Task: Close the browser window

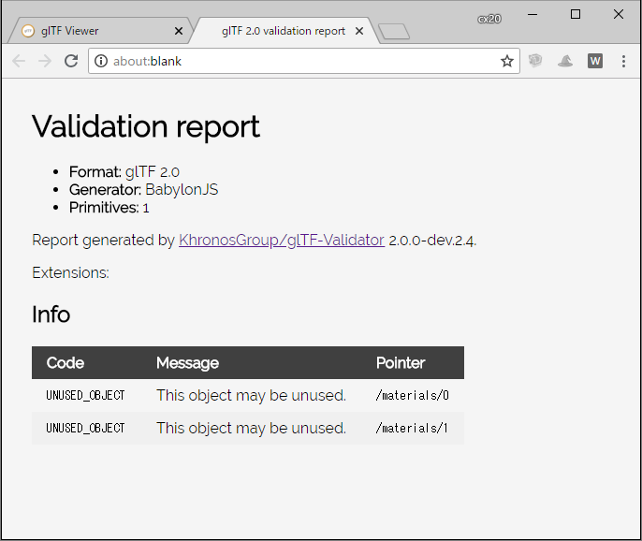Action: [619, 14]
